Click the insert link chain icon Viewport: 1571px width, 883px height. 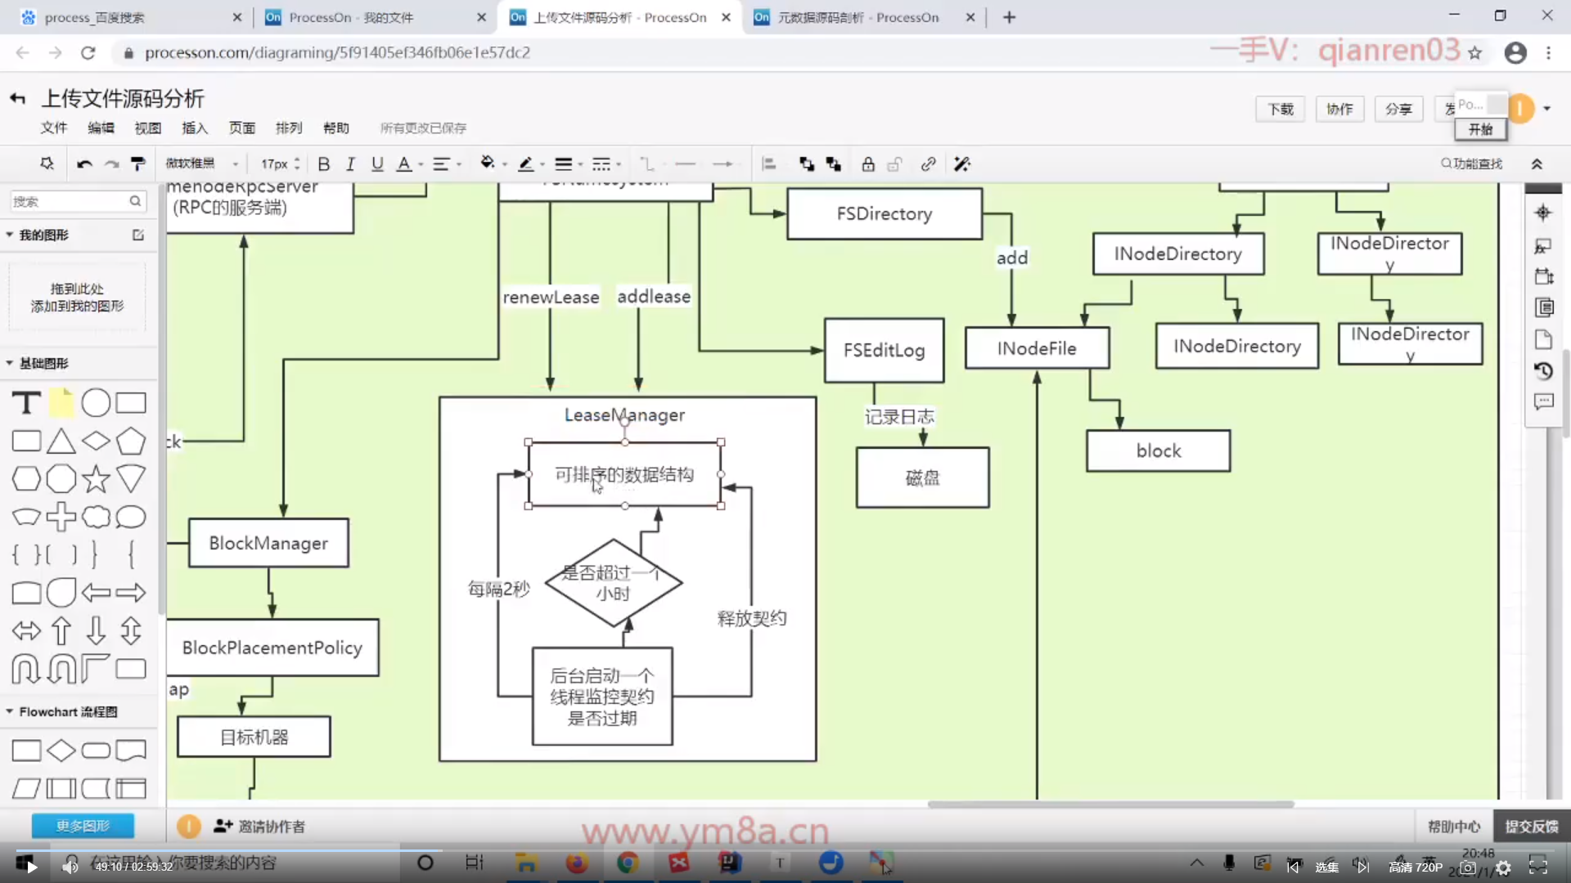tap(928, 164)
